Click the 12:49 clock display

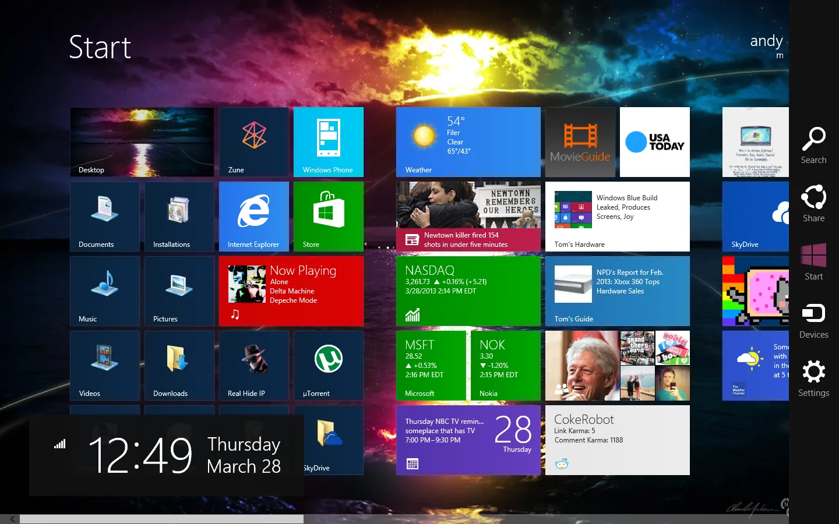pos(140,455)
